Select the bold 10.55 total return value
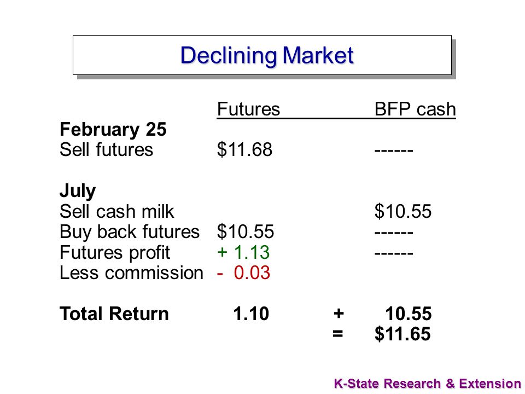The image size is (525, 394). [409, 314]
